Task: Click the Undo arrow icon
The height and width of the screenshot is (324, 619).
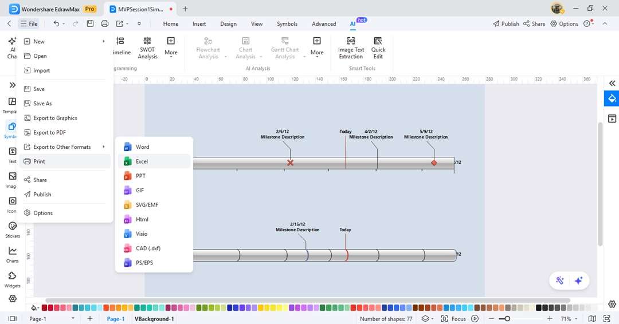Action: 56,23
